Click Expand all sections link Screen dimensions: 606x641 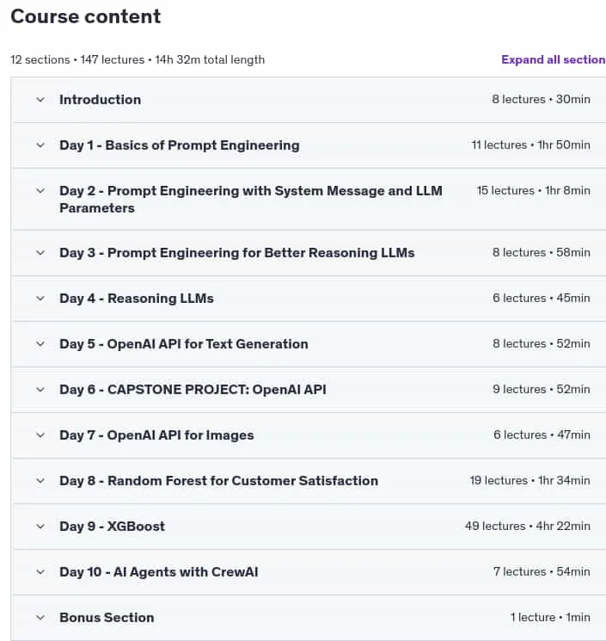(554, 59)
